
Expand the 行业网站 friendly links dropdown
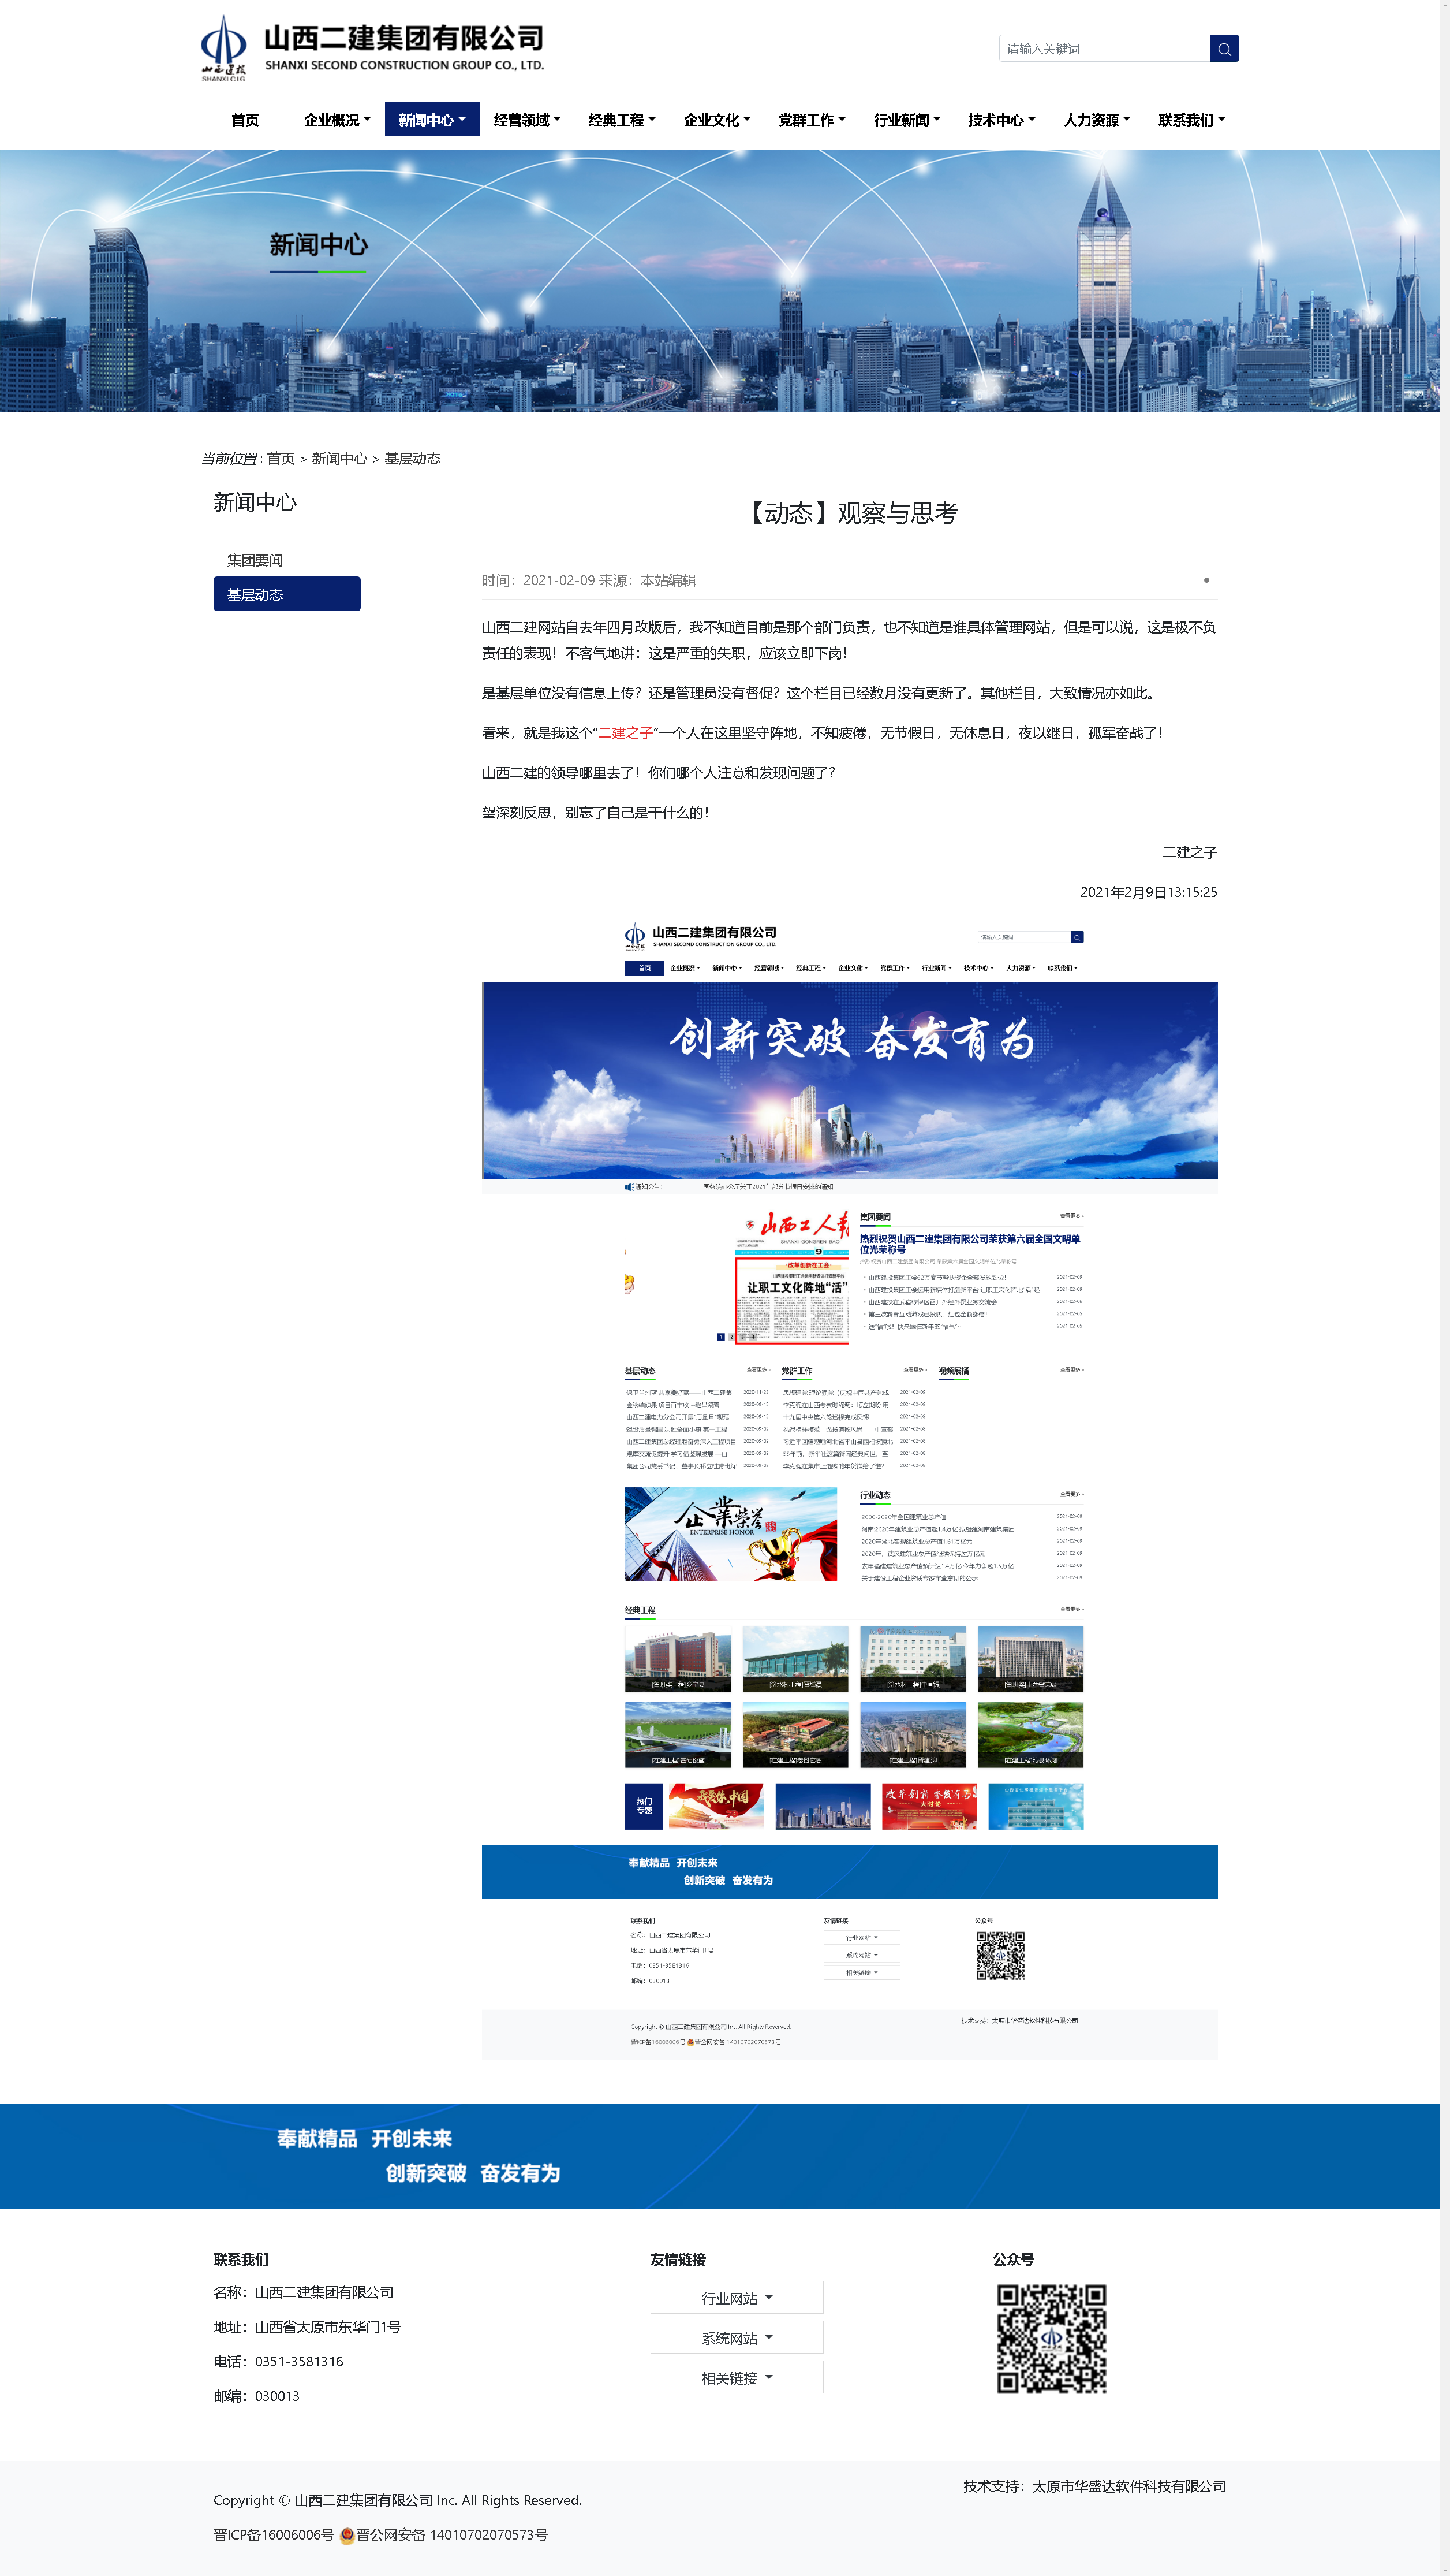click(737, 2298)
